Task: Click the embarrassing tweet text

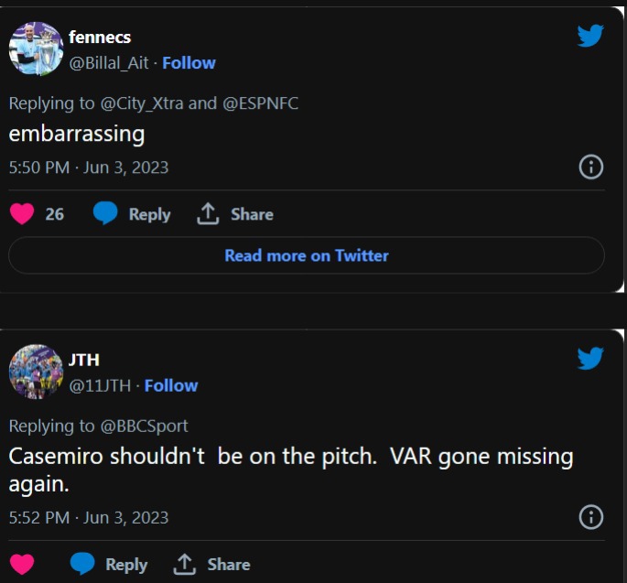Action: tap(77, 134)
